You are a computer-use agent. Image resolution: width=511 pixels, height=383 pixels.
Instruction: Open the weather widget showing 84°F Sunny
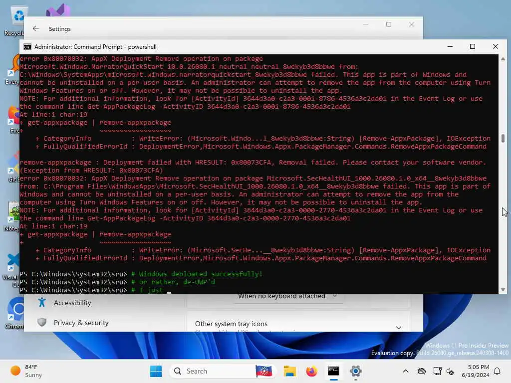click(26, 371)
